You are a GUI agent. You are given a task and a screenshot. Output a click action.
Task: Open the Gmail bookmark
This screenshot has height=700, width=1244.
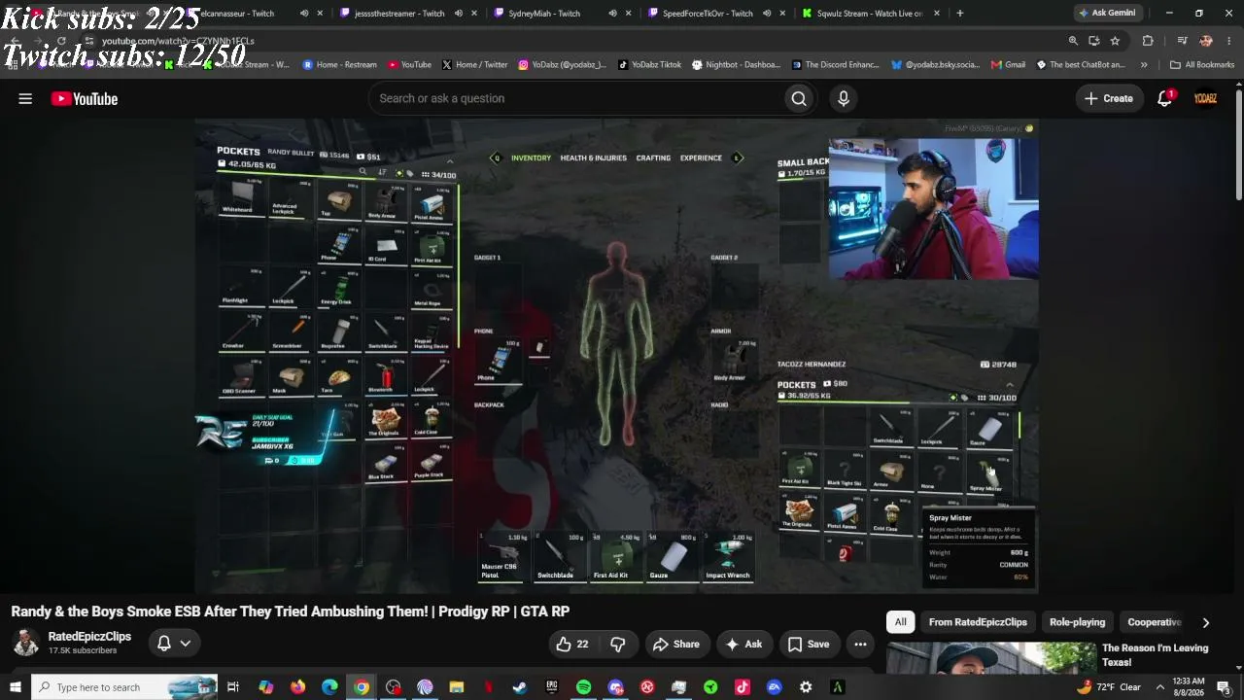(1009, 65)
